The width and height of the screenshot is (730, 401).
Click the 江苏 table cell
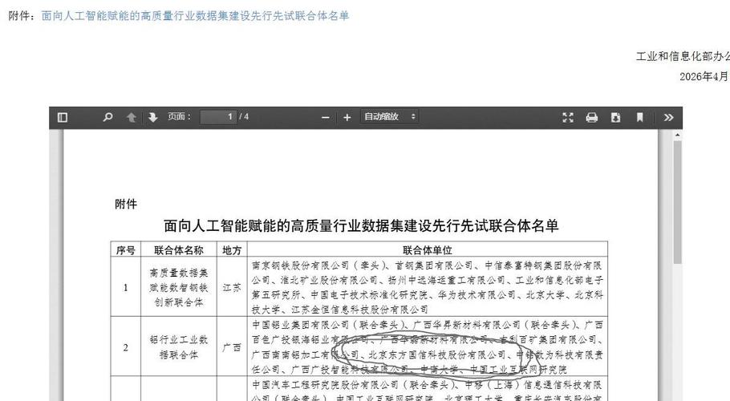[x=232, y=287]
